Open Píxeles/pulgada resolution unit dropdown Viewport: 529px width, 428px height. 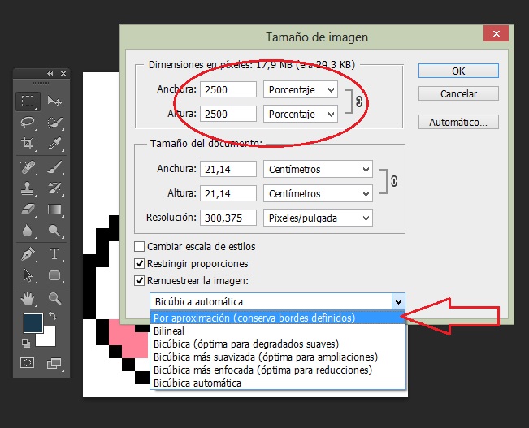click(319, 218)
